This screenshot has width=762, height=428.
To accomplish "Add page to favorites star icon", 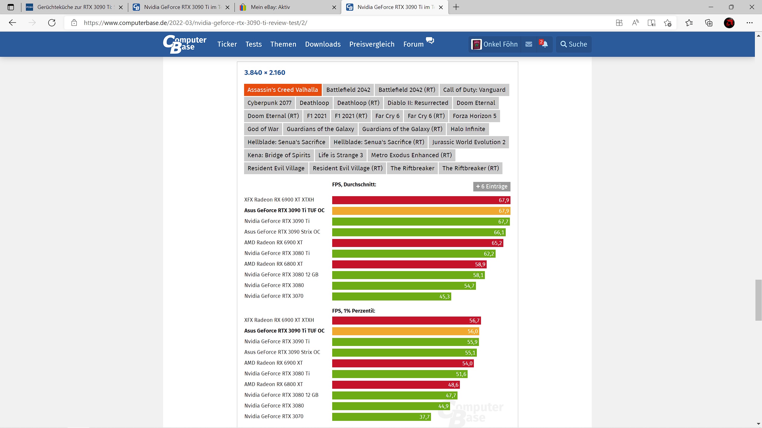I will point(667,23).
